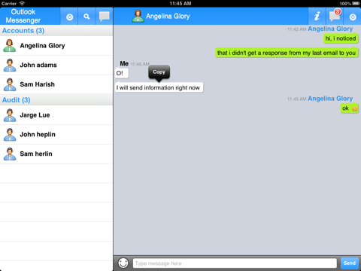Image resolution: width=361 pixels, height=271 pixels.
Task: Click the contact search magnifier icon
Action: [x=86, y=17]
